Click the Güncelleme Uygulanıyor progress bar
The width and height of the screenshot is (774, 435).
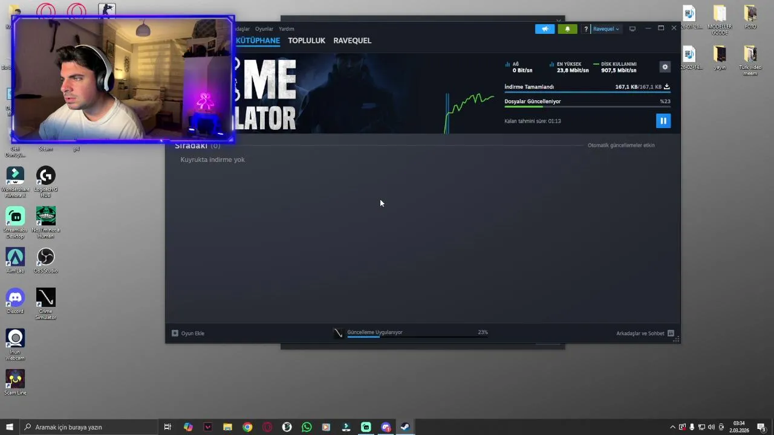(x=417, y=337)
